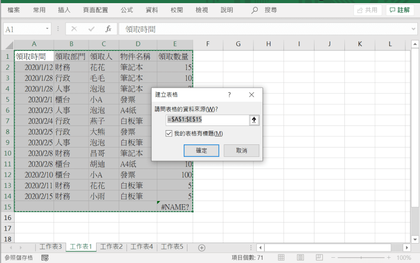Click cell with value 100 in row 12

175,175
